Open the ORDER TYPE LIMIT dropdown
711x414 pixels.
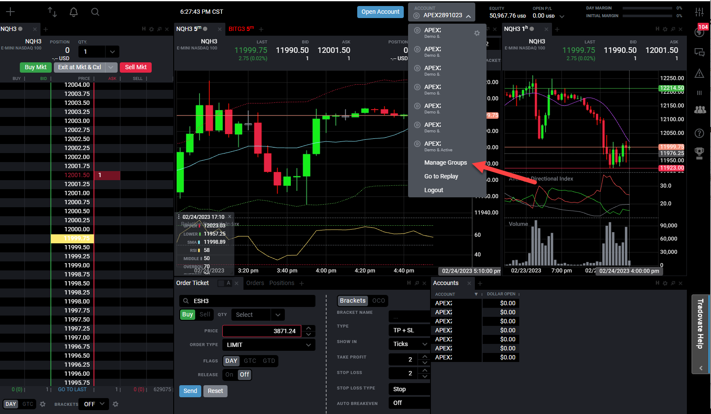[x=269, y=345]
